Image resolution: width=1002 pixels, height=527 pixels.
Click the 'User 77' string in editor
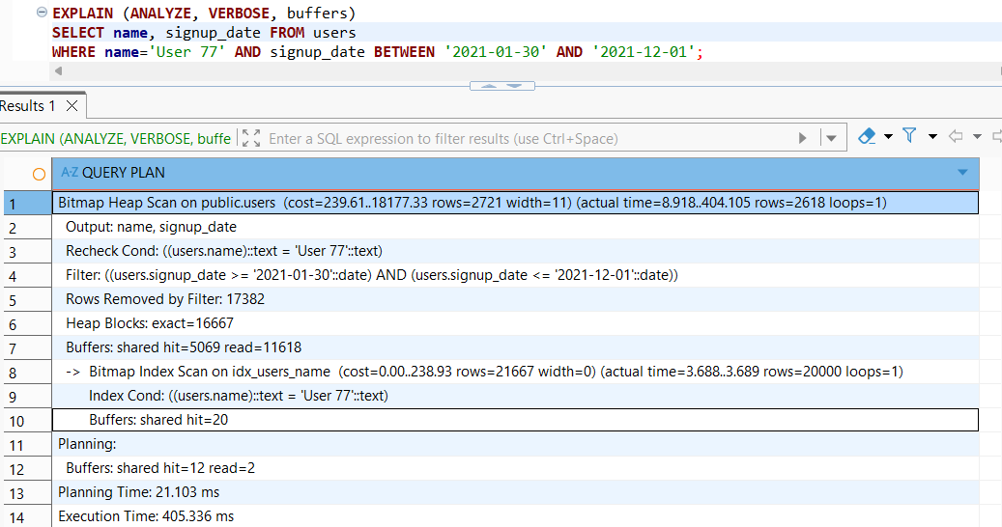click(x=186, y=52)
